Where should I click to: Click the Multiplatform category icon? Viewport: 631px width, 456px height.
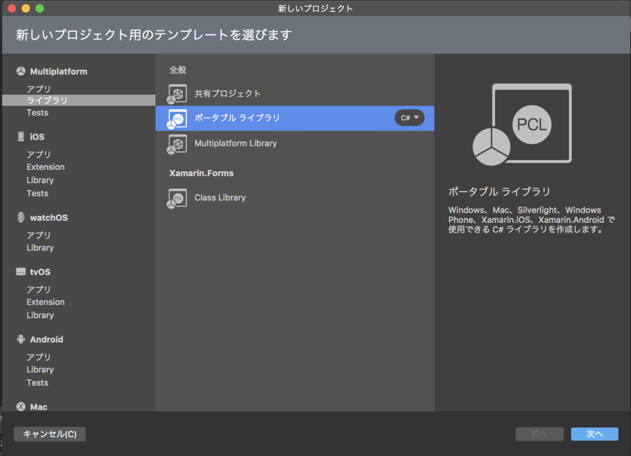point(21,71)
